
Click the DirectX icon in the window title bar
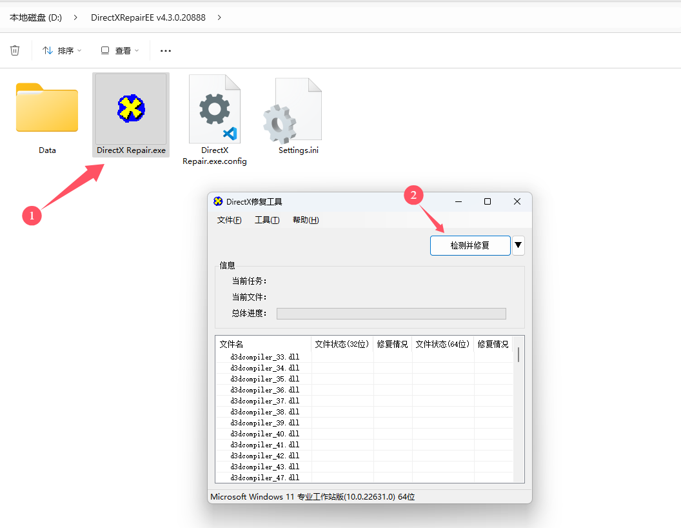(218, 201)
